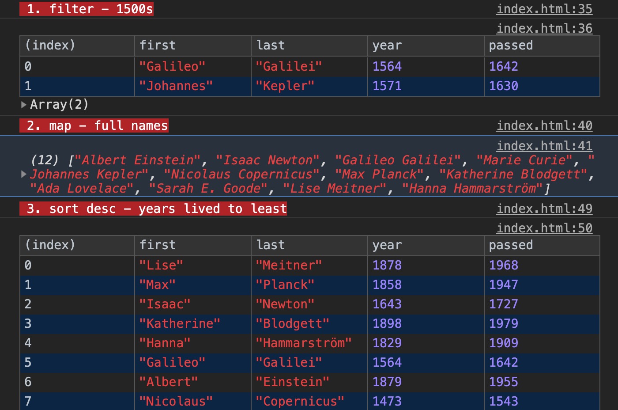Click the (index) header of the sort table
Image resolution: width=618 pixels, height=410 pixels.
[77, 245]
